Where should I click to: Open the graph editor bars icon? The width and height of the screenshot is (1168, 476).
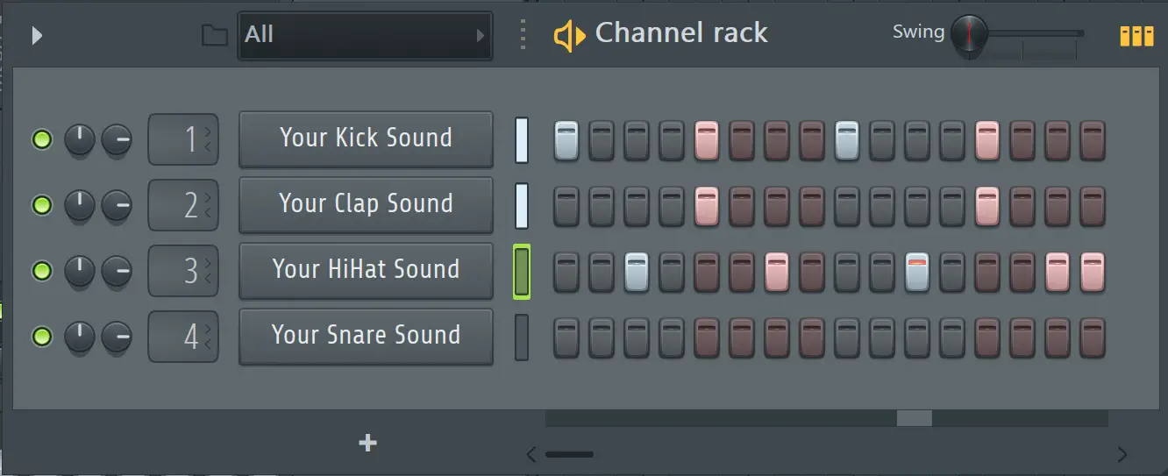(x=1136, y=36)
